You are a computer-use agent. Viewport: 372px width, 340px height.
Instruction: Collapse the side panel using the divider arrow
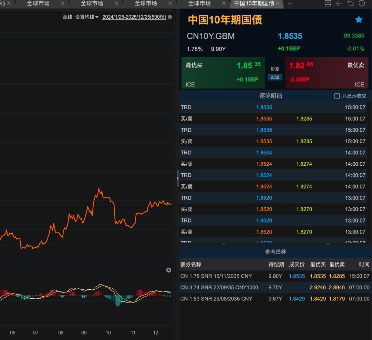click(x=178, y=178)
